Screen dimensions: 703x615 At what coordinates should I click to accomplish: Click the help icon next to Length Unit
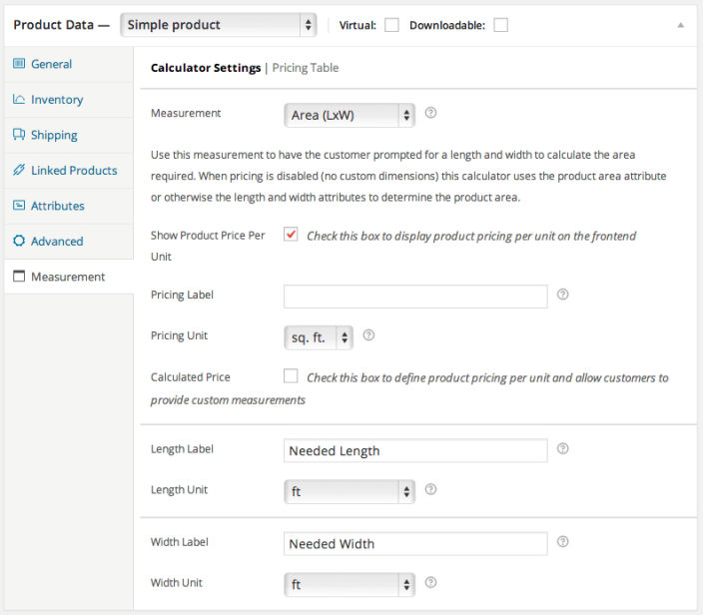(x=431, y=489)
